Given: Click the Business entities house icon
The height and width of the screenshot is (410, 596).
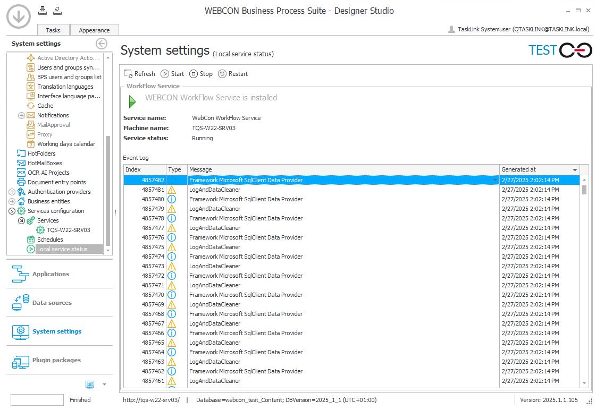Looking at the screenshot, I should [x=21, y=201].
